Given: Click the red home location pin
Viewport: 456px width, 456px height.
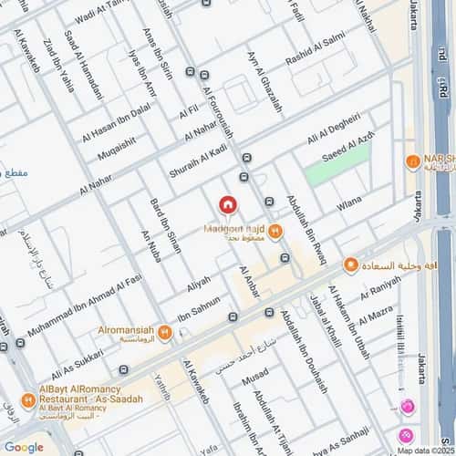Looking at the screenshot, I should [228, 205].
